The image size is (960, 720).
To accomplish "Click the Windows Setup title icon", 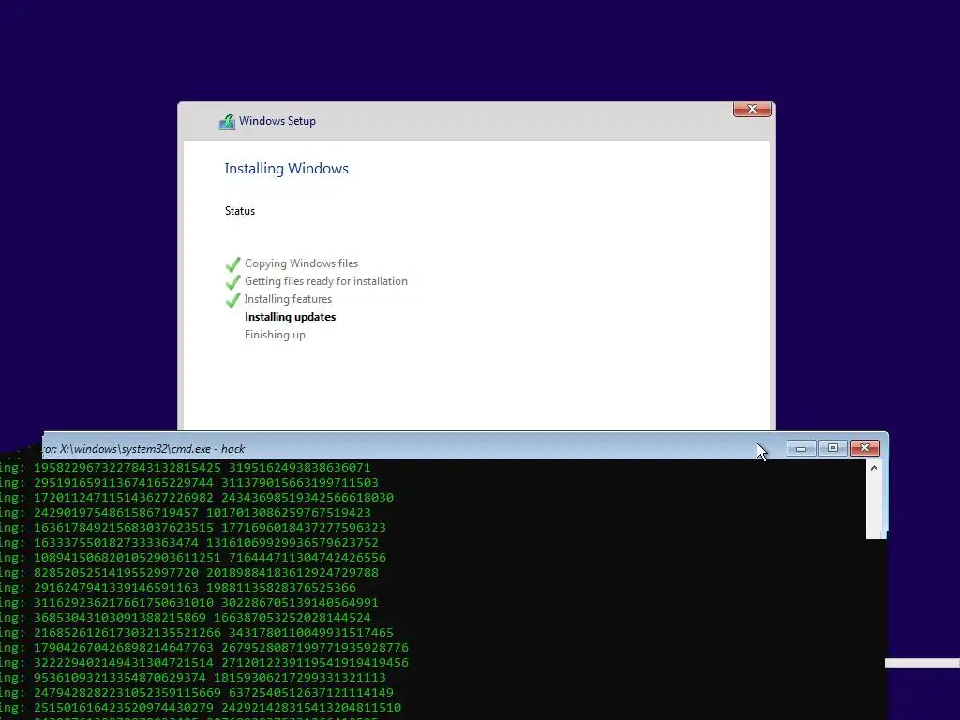I will coord(227,122).
